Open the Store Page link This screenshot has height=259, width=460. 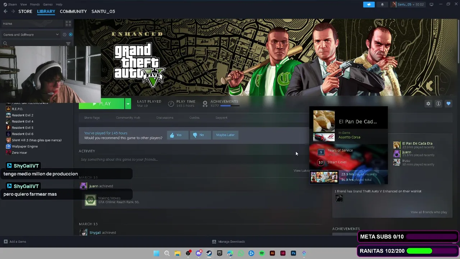[x=92, y=118]
